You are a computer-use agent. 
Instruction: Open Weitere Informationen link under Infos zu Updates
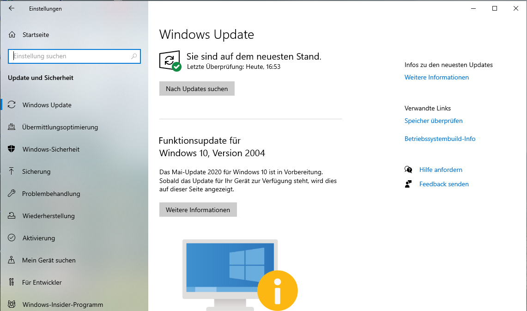(436, 77)
